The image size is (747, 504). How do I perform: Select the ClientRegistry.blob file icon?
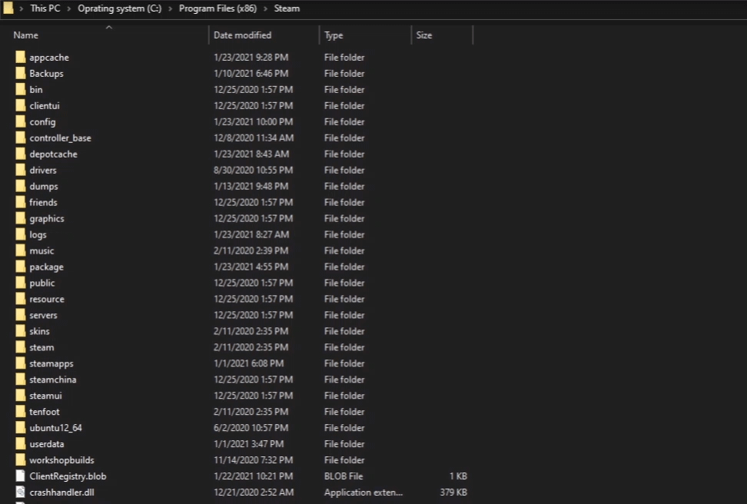[x=20, y=476]
